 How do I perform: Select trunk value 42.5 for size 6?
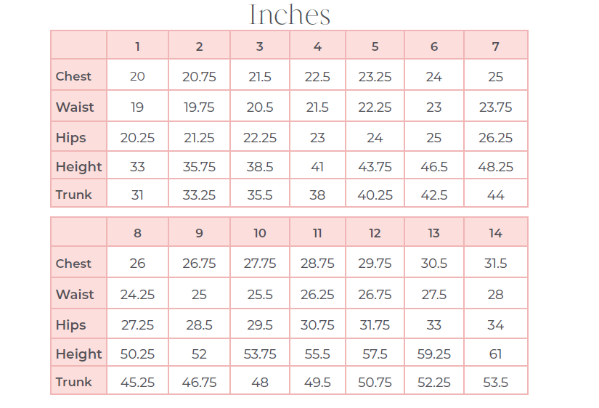coord(434,195)
